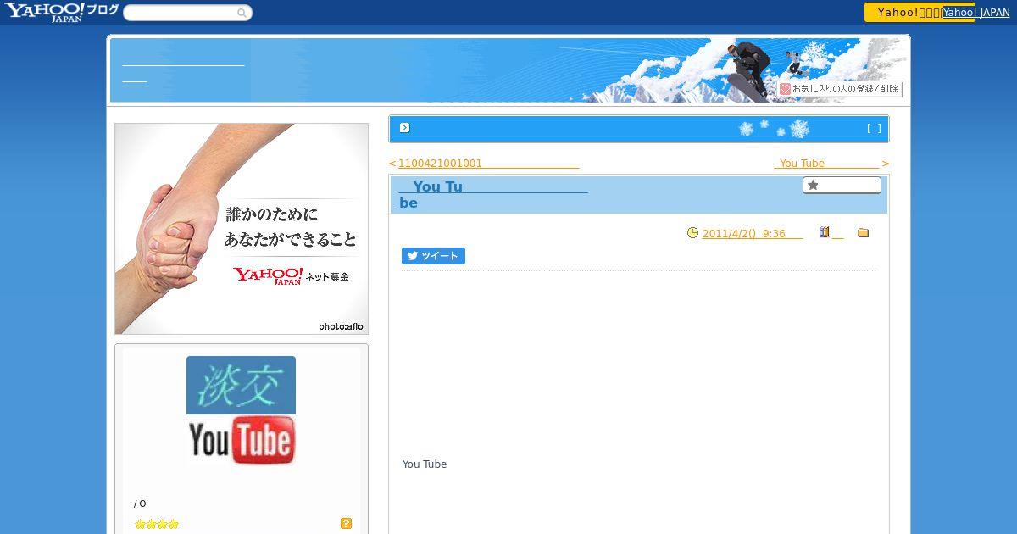Click the folder category icon
1017x534 pixels.
863,232
